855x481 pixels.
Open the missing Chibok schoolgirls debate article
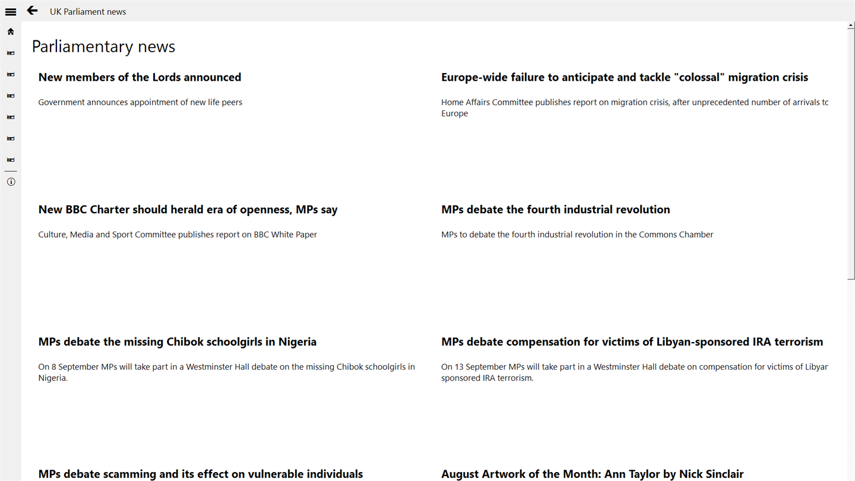[x=177, y=342]
